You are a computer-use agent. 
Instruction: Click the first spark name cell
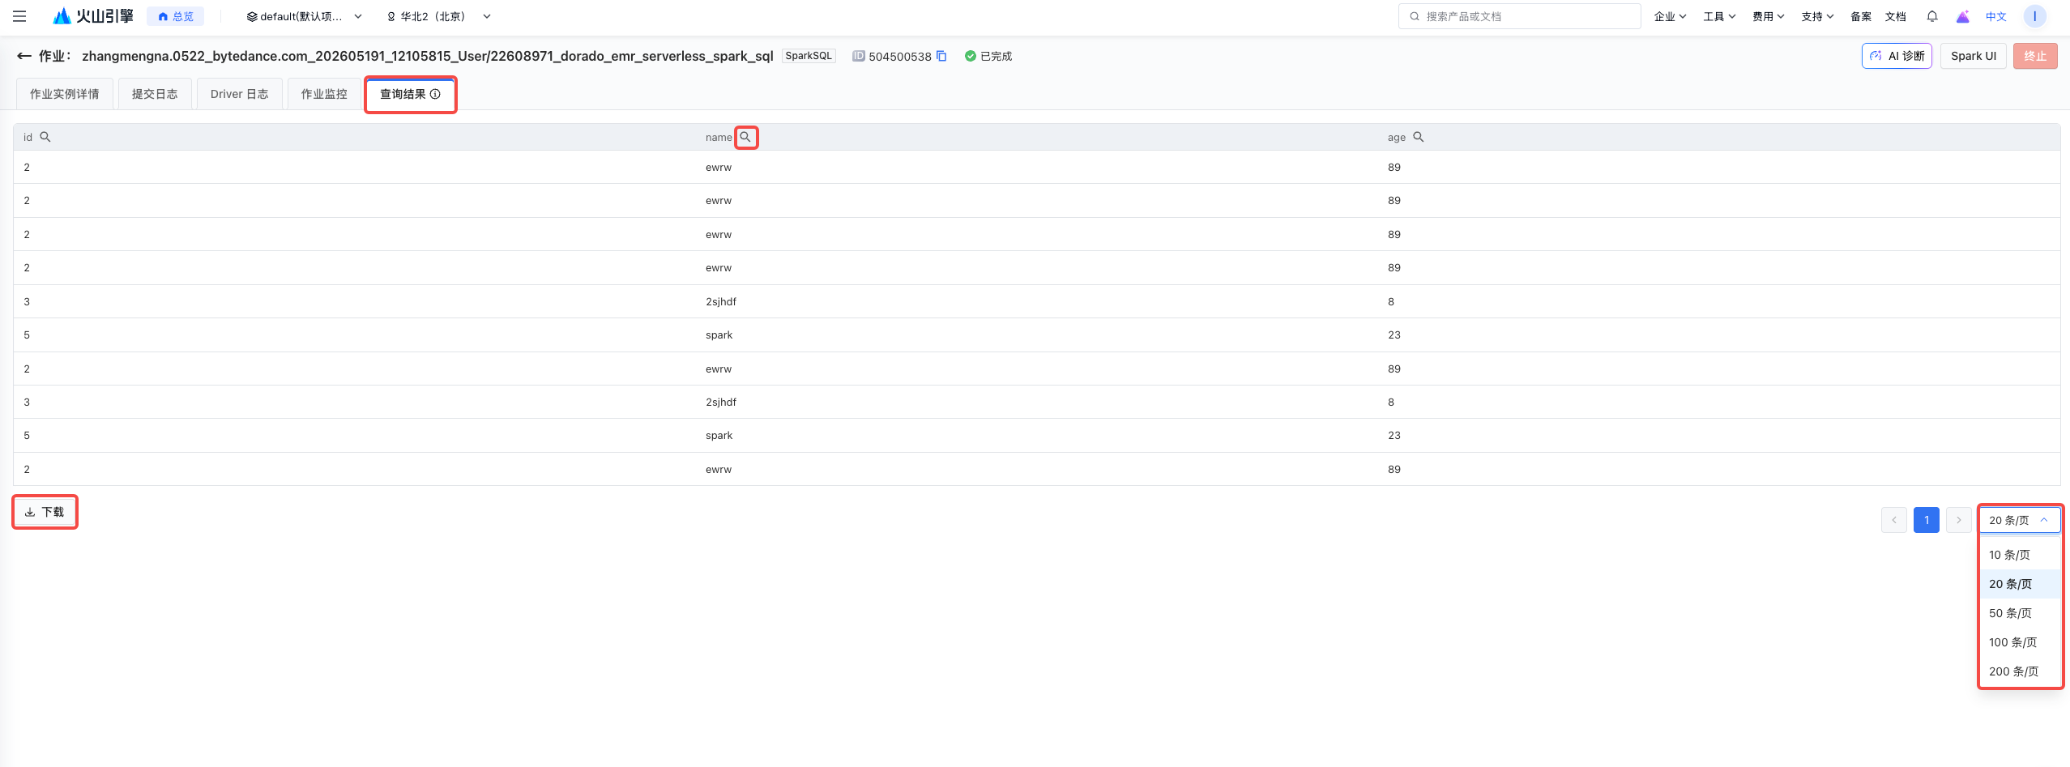click(x=719, y=334)
